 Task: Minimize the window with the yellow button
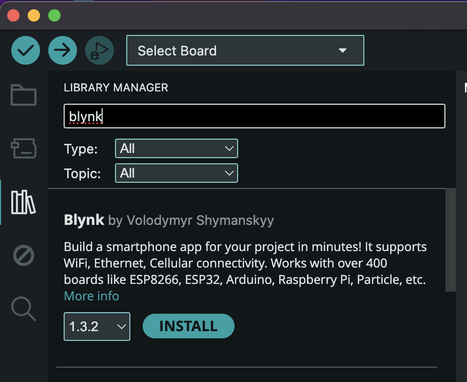click(x=34, y=15)
